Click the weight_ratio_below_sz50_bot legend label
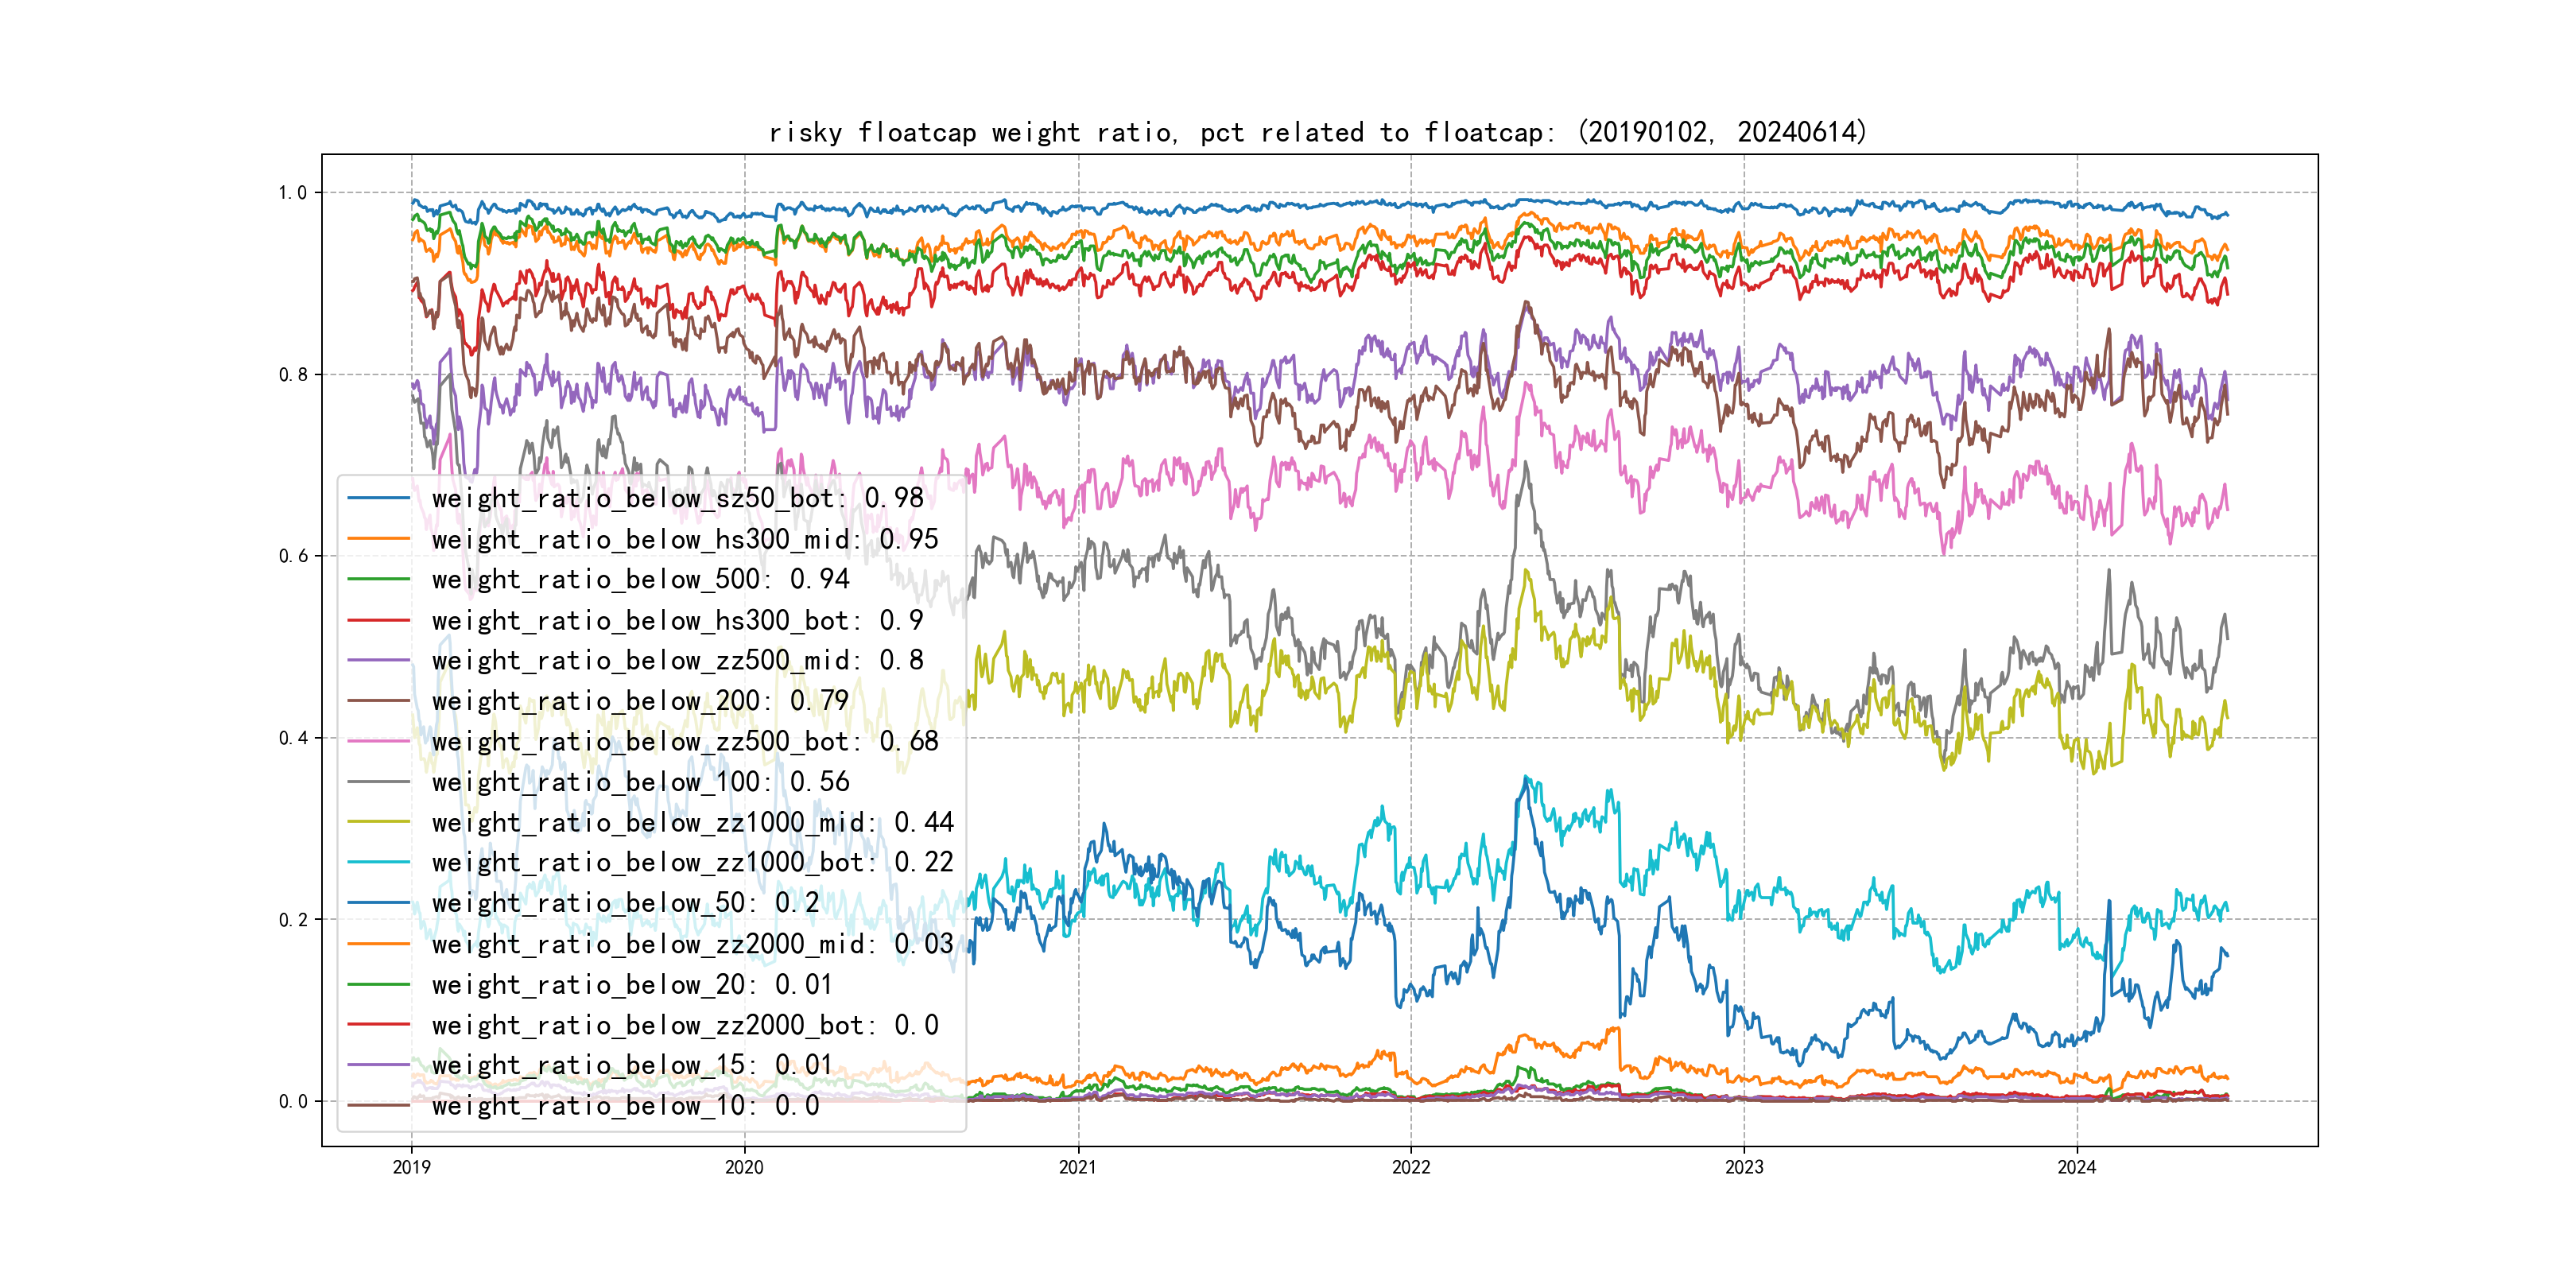 pyautogui.click(x=677, y=498)
